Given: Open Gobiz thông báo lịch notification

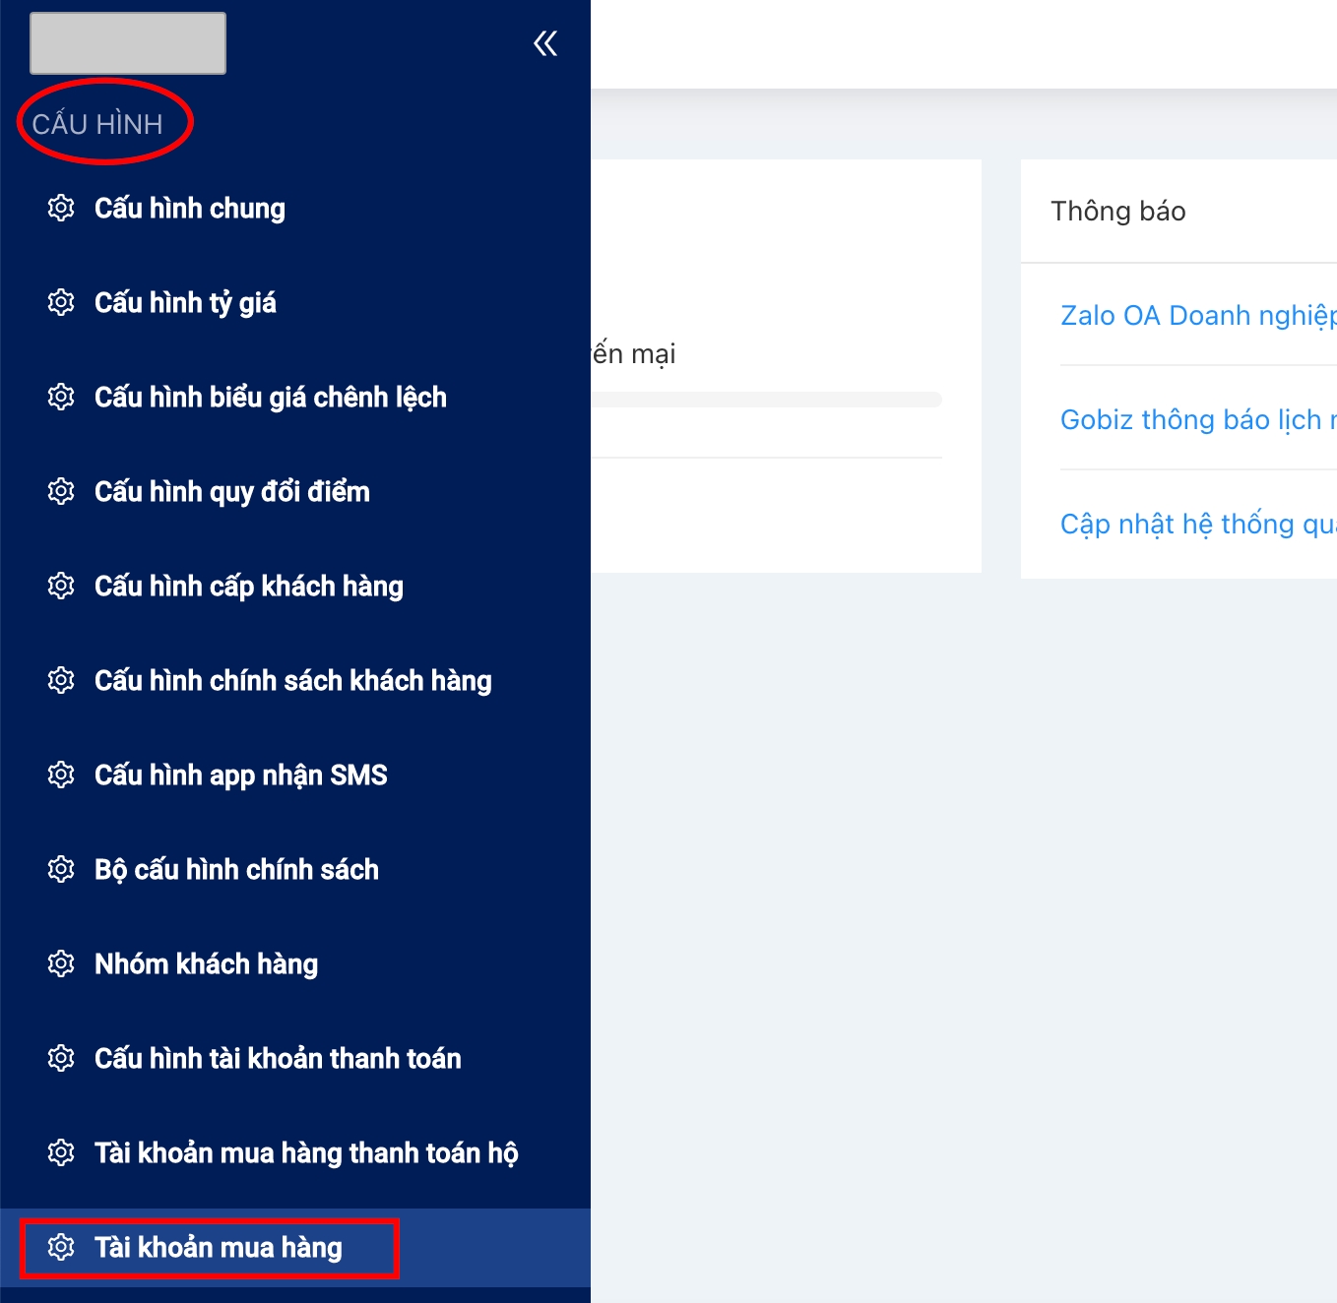Looking at the screenshot, I should tap(1197, 420).
